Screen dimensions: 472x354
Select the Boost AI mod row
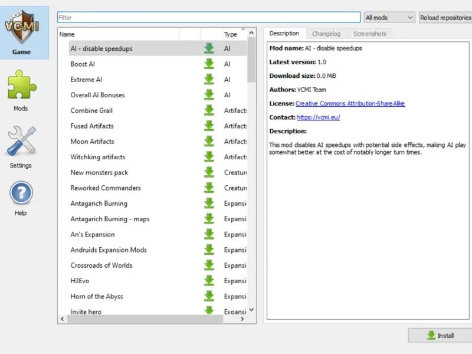[158, 64]
